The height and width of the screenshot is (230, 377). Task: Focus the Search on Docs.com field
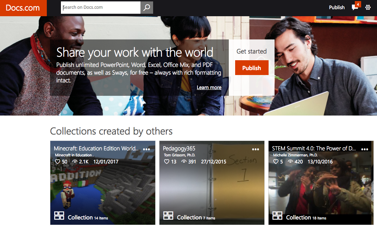coord(101,7)
